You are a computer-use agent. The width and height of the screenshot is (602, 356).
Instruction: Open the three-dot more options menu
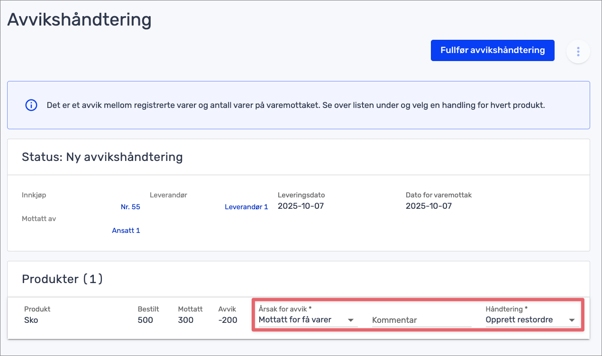click(x=578, y=52)
